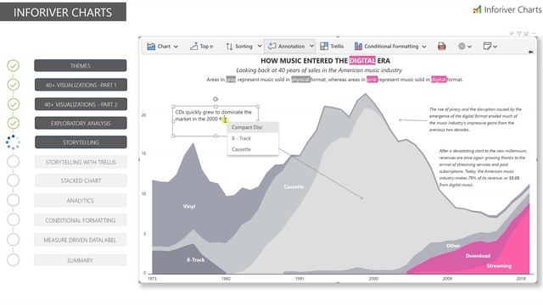Screen dimensions: 543x305
Task: Click the checkmark circle beside VISUALIZATIONS PART 1
Action: [14, 85]
